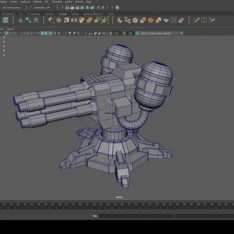The height and width of the screenshot is (234, 234).
Task: Click the orange Circularize wheel icon
Action: coord(151,20)
